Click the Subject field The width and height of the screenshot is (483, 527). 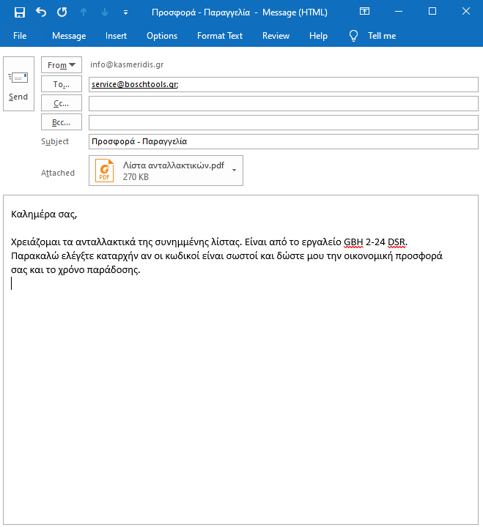(x=284, y=141)
